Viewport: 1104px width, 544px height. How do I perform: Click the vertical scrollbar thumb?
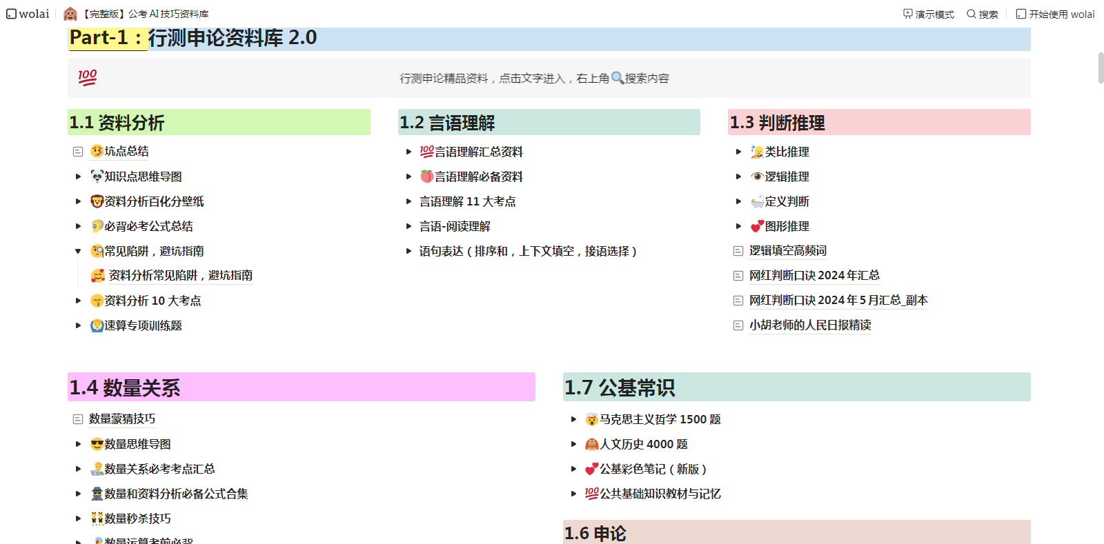coord(1101,68)
